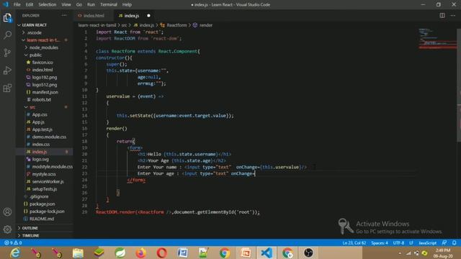
Task: Open mystyle.scss file
Action: (x=44, y=174)
